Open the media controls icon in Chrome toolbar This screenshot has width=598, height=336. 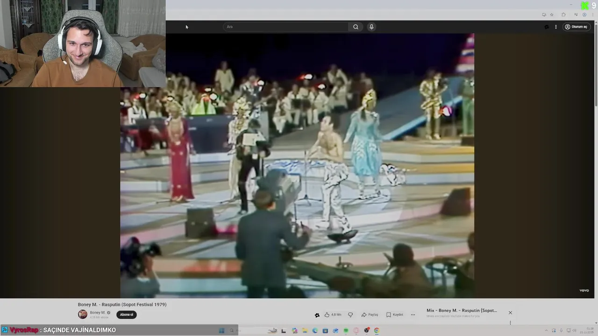click(x=576, y=14)
